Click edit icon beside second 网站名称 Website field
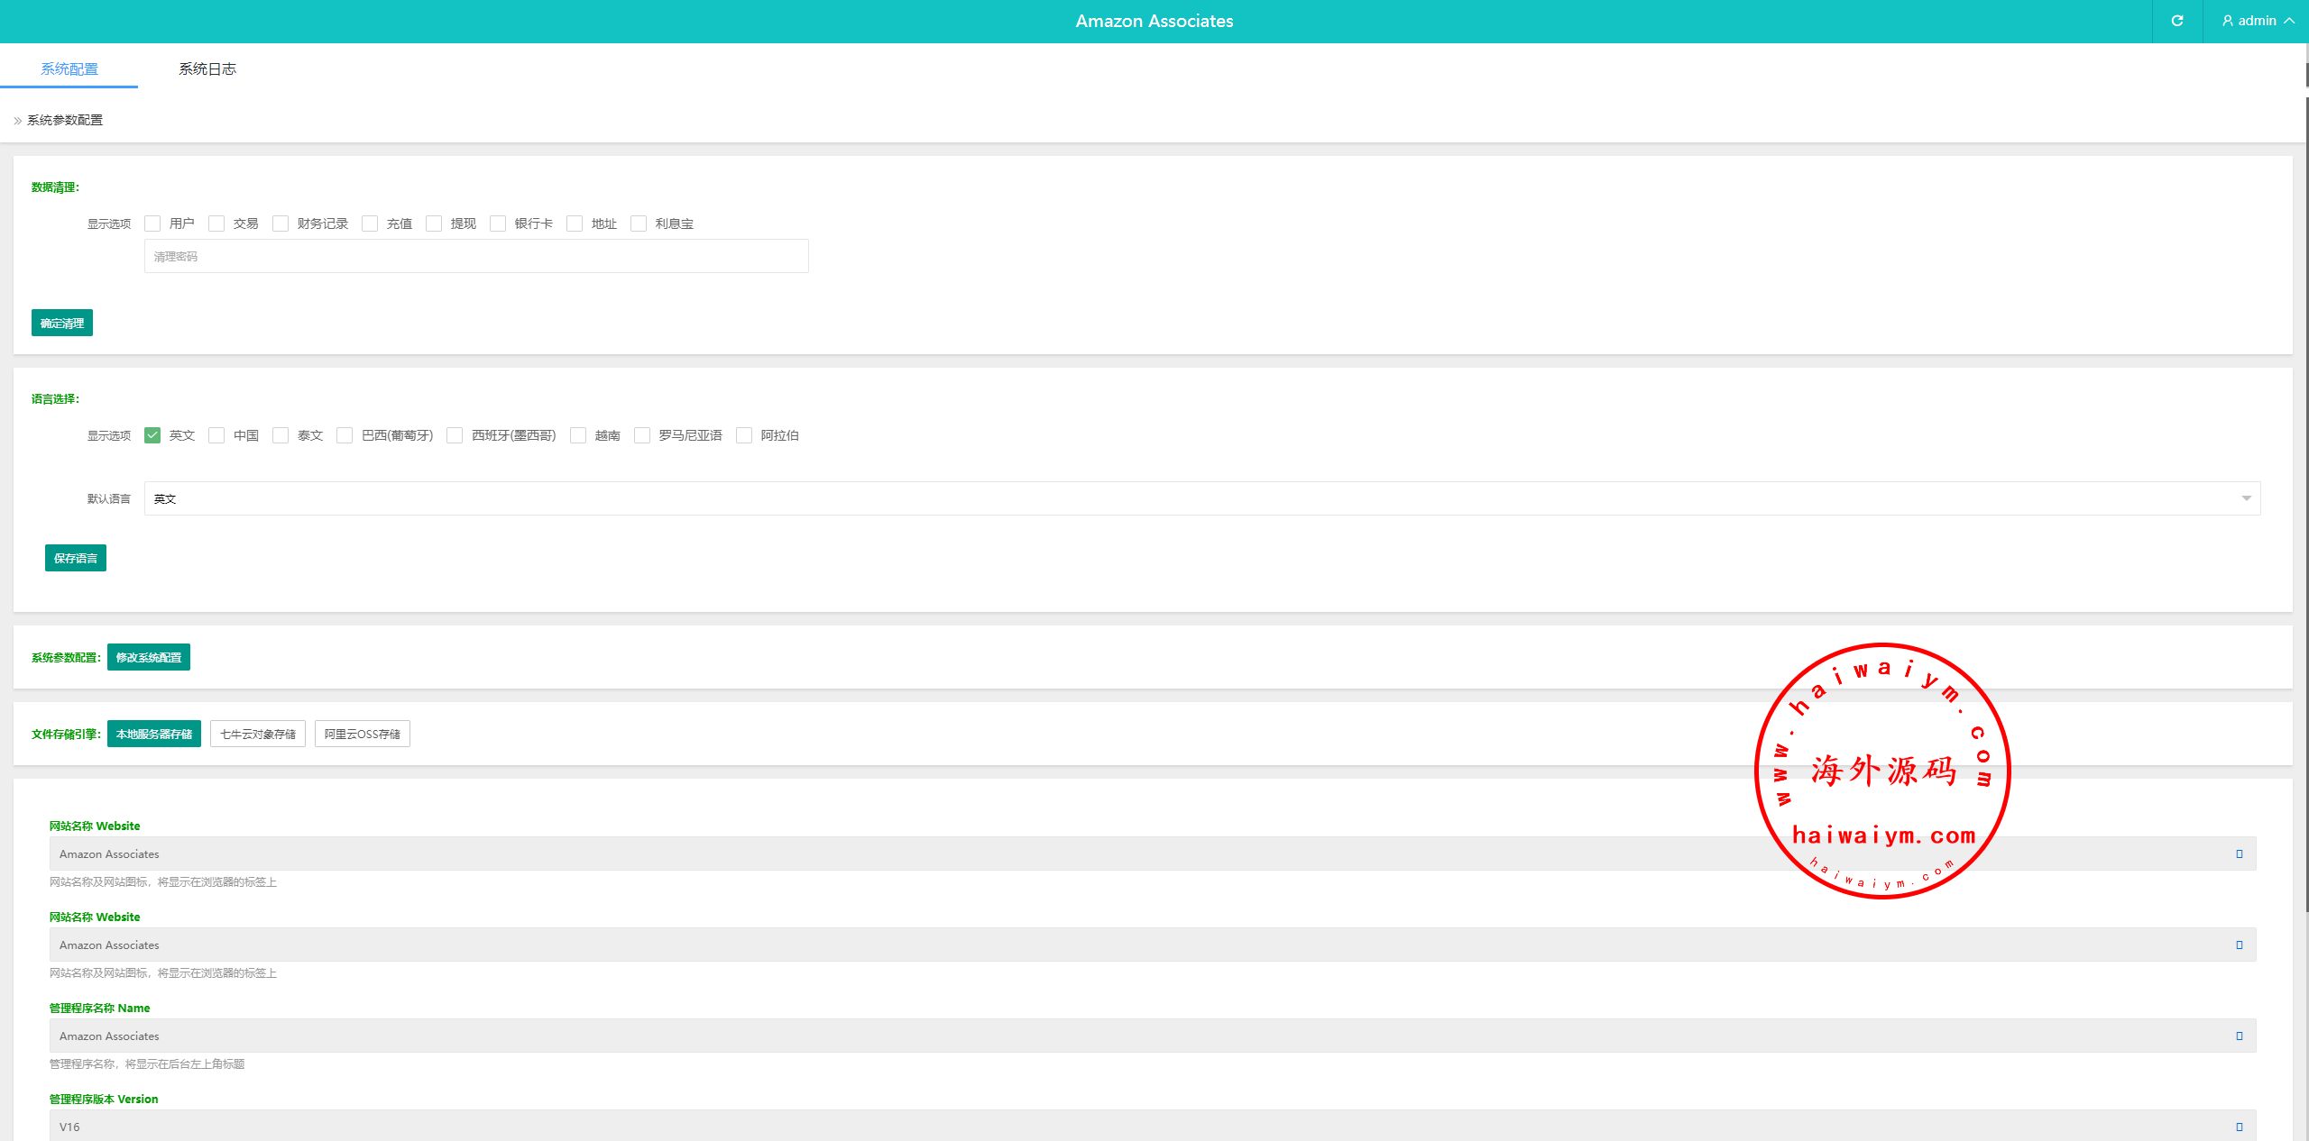The height and width of the screenshot is (1141, 2309). (2239, 945)
